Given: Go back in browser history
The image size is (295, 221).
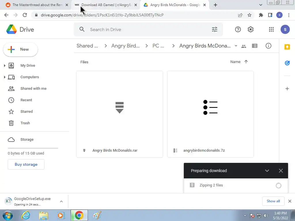Looking at the screenshot, I should [6, 15].
